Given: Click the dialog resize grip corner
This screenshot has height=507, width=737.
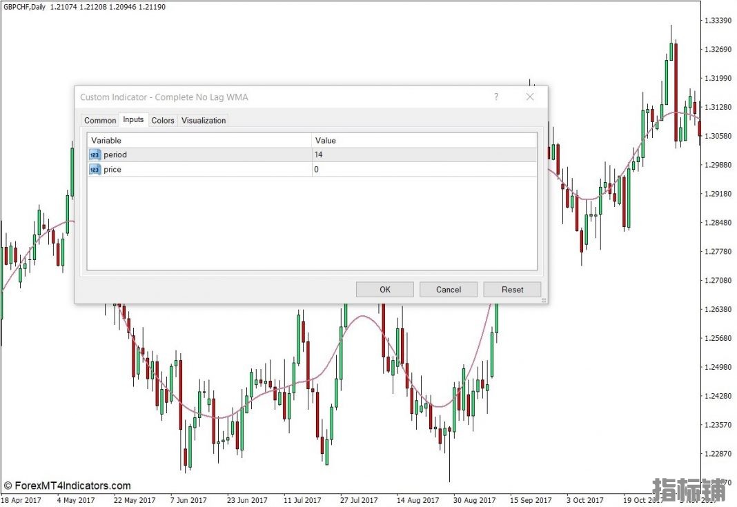Looking at the screenshot, I should pos(544,300).
